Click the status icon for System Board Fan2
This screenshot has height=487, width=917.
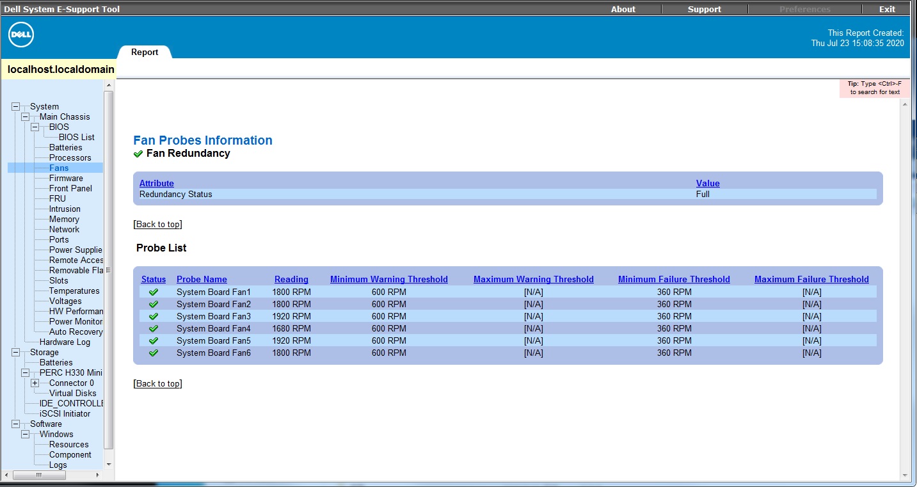pyautogui.click(x=153, y=304)
